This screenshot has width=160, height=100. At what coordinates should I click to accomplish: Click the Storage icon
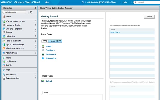point(4,32)
